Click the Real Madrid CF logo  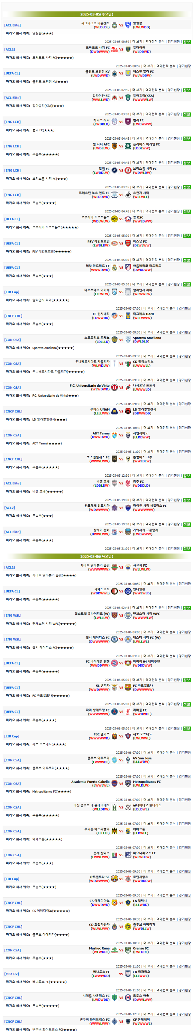(114, 267)
